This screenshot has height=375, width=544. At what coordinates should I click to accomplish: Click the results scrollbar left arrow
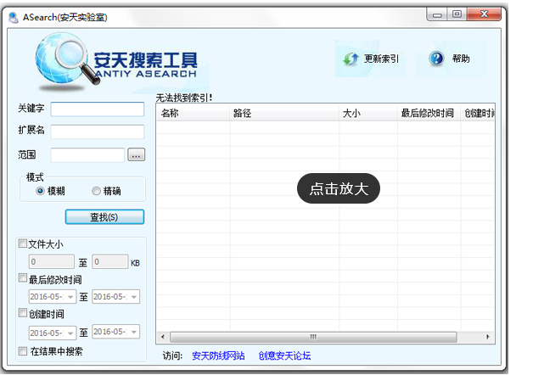(163, 337)
